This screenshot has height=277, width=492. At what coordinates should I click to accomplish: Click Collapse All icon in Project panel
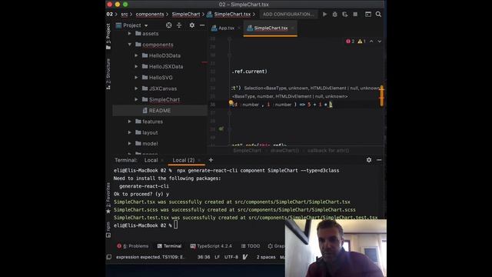pyautogui.click(x=179, y=25)
